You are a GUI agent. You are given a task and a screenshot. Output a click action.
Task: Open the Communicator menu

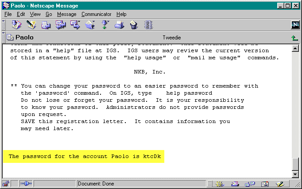point(96,14)
